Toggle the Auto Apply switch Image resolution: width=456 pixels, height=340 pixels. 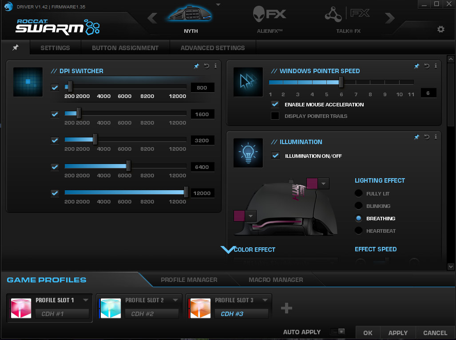click(338, 332)
